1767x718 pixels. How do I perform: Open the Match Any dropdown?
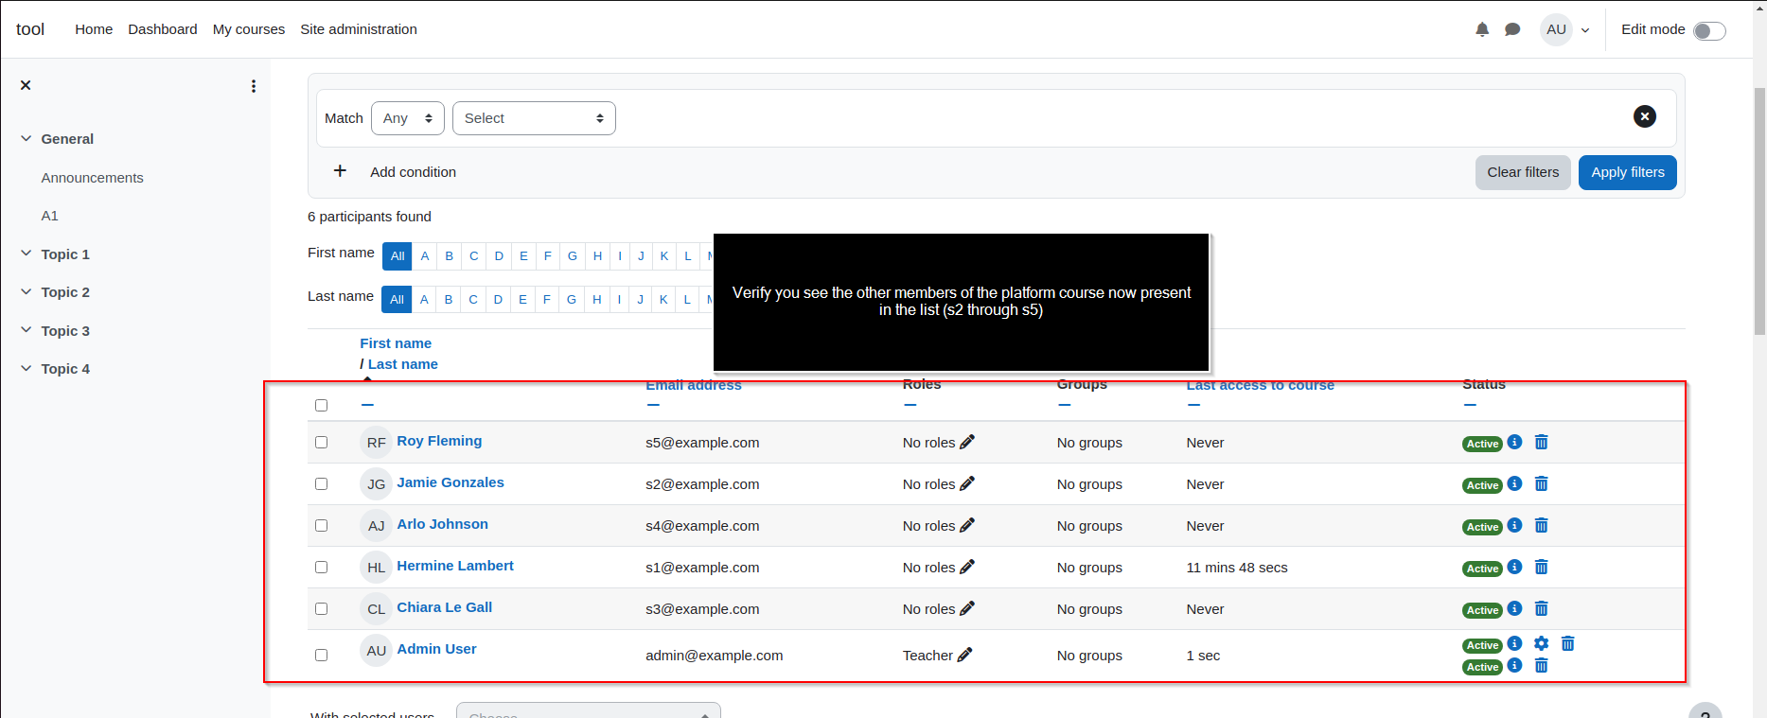408,118
